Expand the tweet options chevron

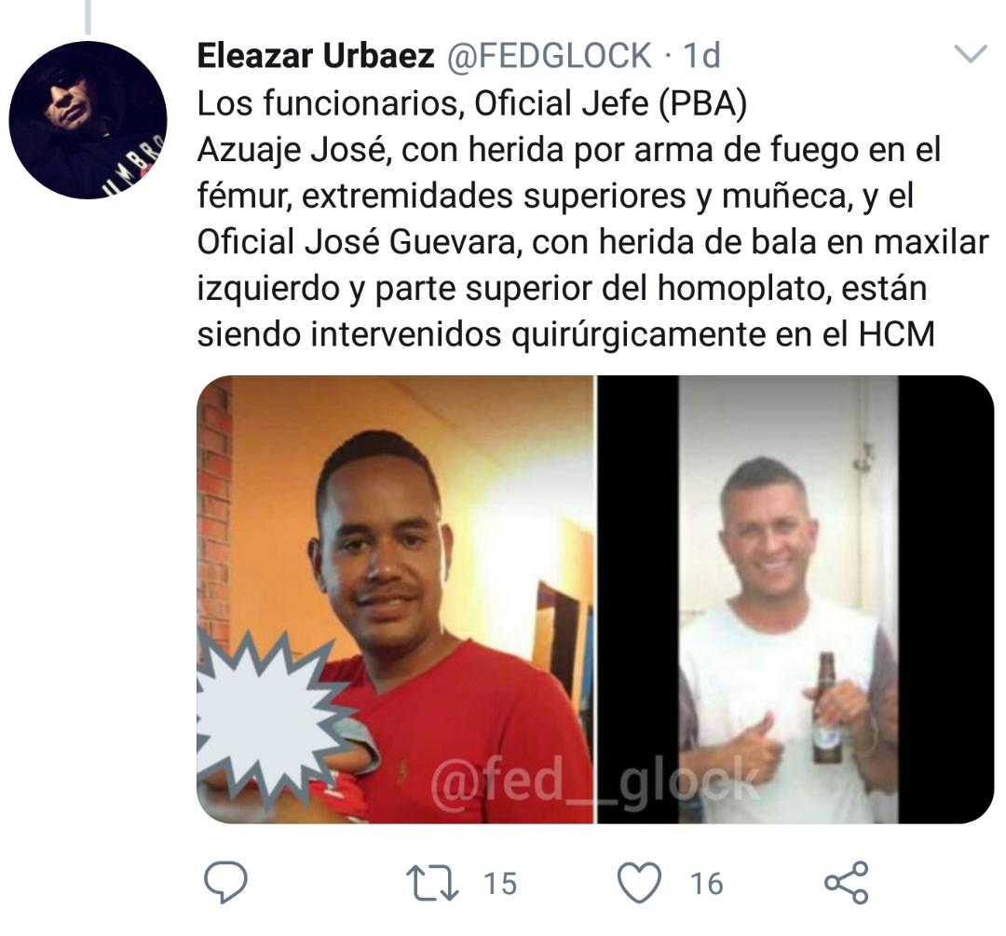pyautogui.click(x=971, y=54)
